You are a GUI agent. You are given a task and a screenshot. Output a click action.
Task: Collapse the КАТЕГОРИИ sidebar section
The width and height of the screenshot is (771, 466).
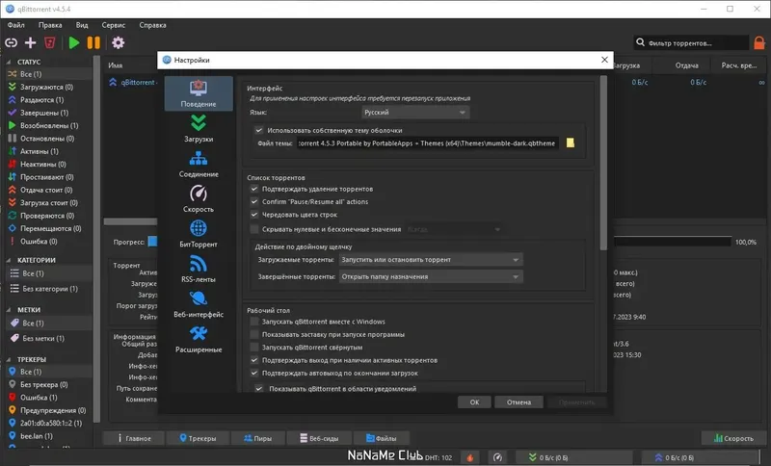(9, 260)
